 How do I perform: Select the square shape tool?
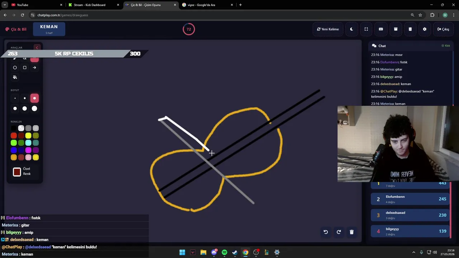25,67
